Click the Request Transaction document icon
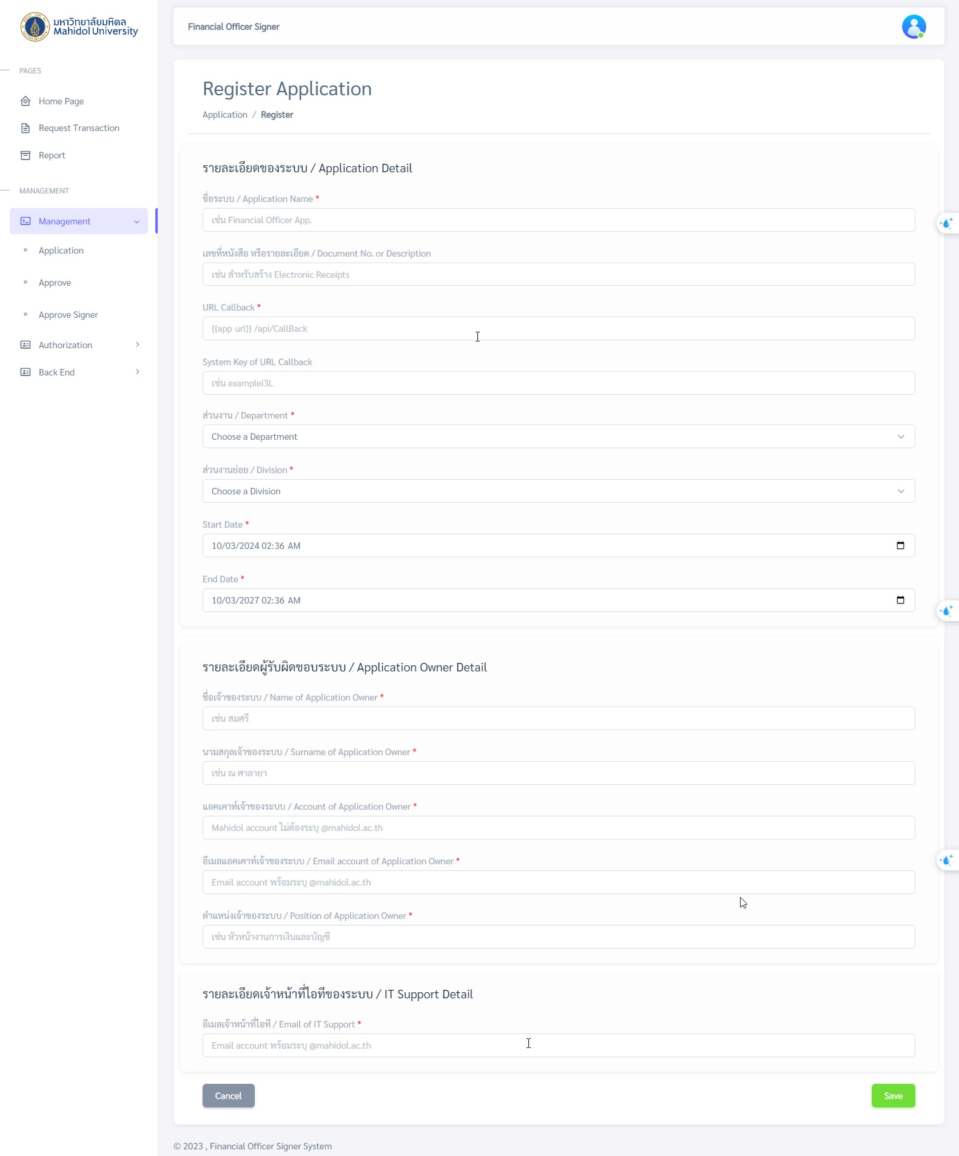Viewport: 959px width, 1156px height. coord(25,128)
